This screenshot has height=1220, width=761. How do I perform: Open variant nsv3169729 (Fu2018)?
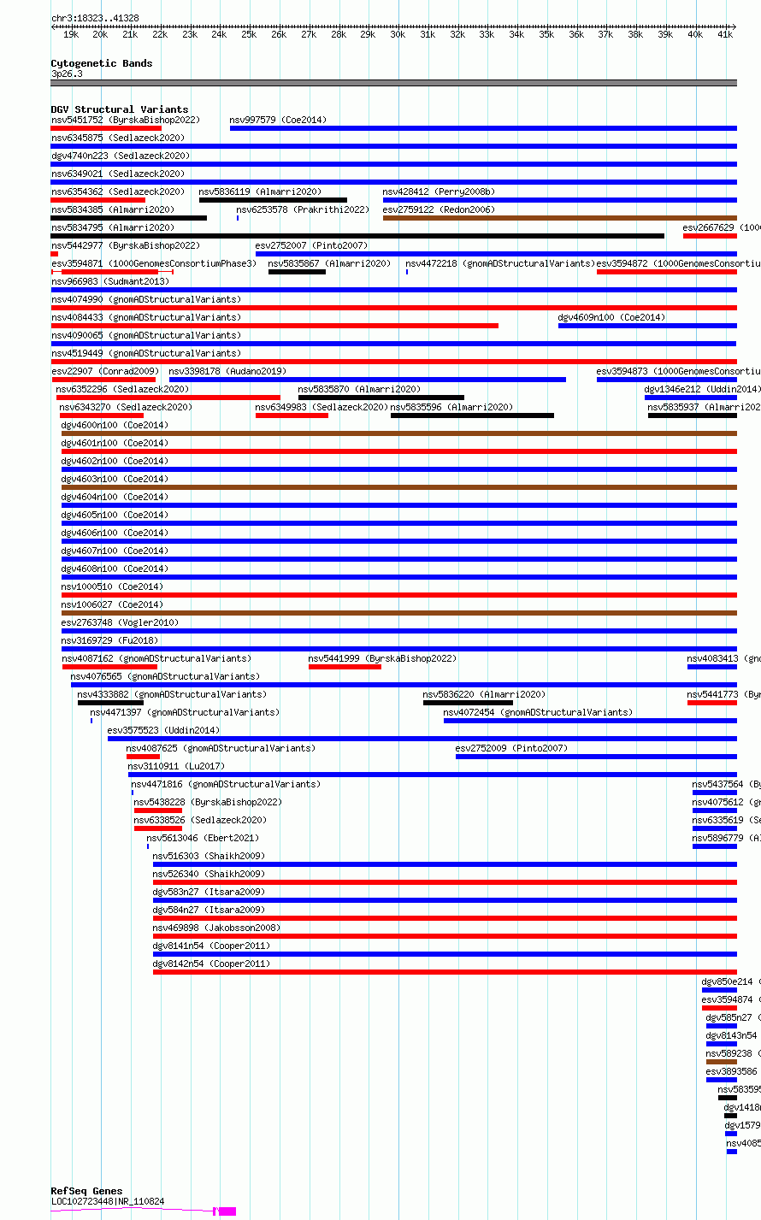tap(399, 649)
